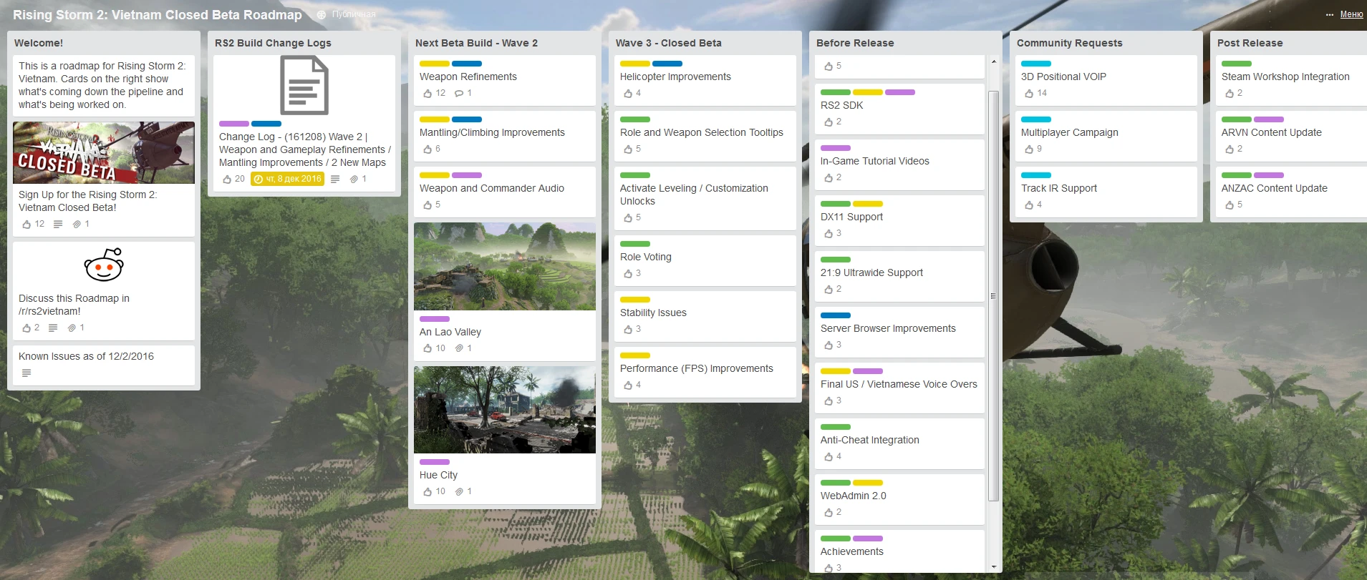Click the RS2 Build Change Logs list title
Screen dimensions: 1367x580
pyautogui.click(x=273, y=43)
